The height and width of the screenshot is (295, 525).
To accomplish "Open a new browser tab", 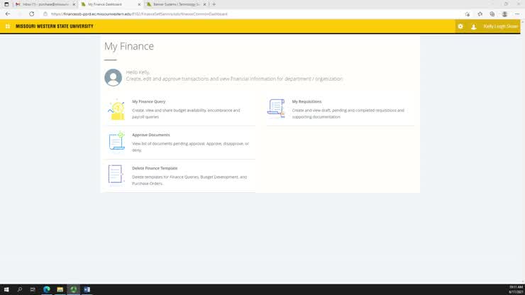I will pos(214,4).
